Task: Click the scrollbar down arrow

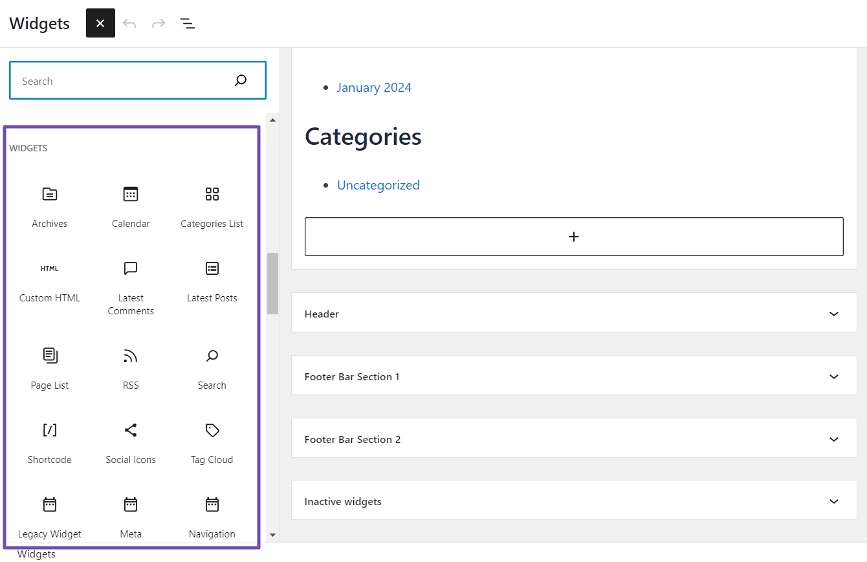Action: click(272, 535)
